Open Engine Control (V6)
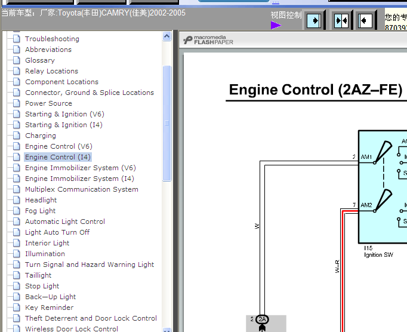 pos(58,146)
